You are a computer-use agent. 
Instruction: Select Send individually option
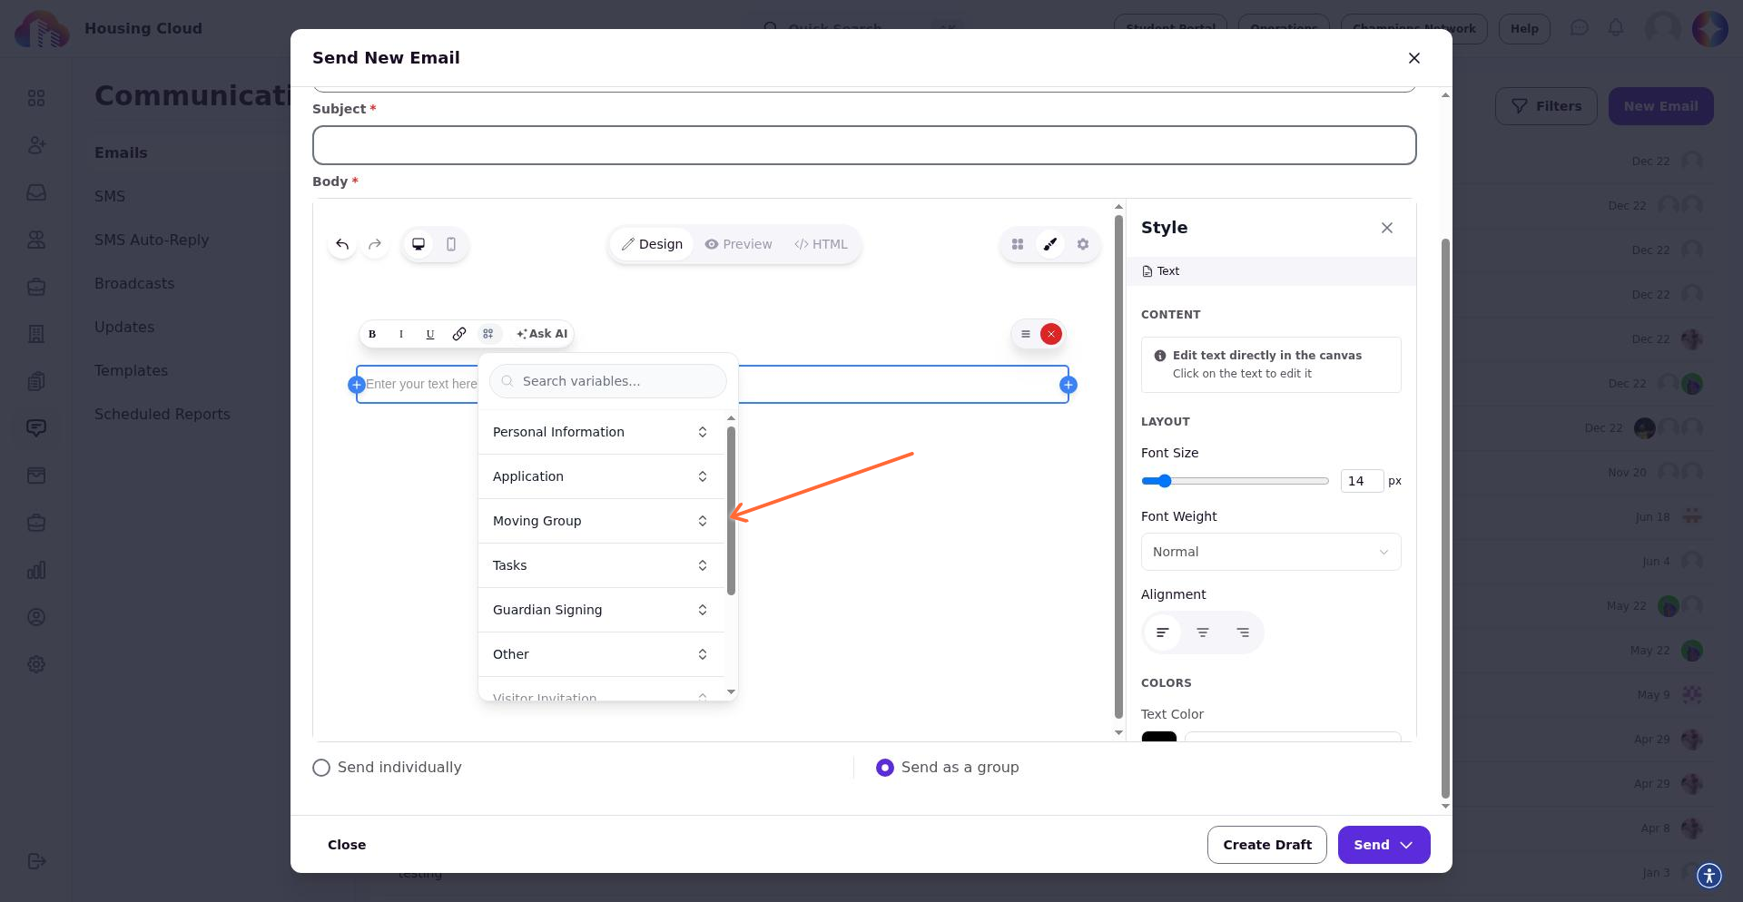[x=321, y=768]
